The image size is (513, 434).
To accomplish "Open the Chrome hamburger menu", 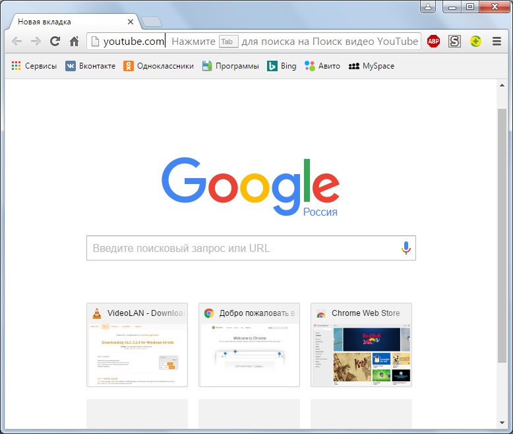I will click(x=497, y=42).
